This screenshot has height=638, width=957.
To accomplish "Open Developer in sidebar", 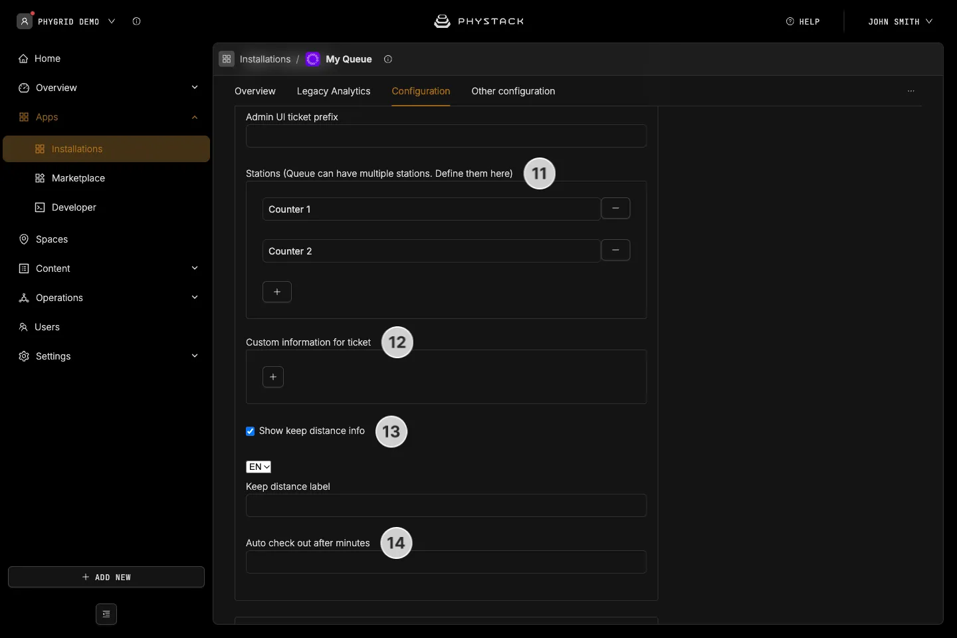I will 106,207.
